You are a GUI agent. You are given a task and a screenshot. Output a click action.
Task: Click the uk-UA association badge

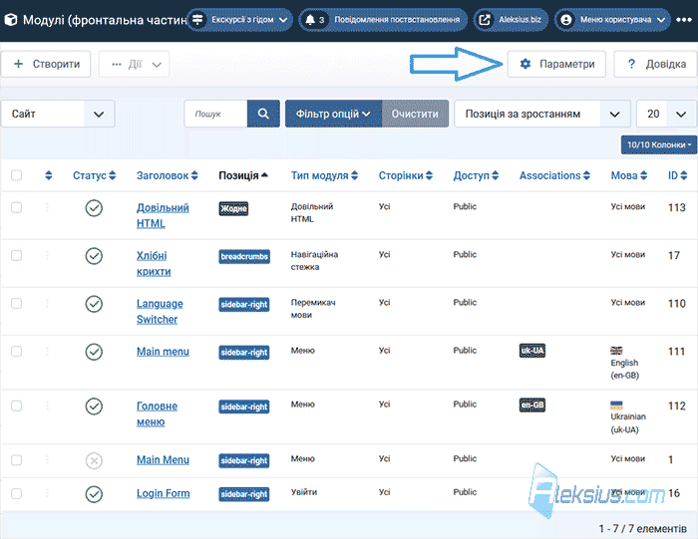point(532,351)
